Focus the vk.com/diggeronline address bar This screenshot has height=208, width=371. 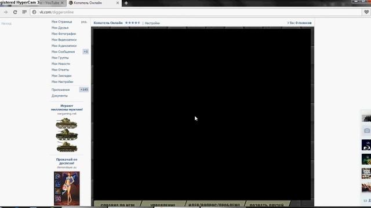(x=197, y=12)
